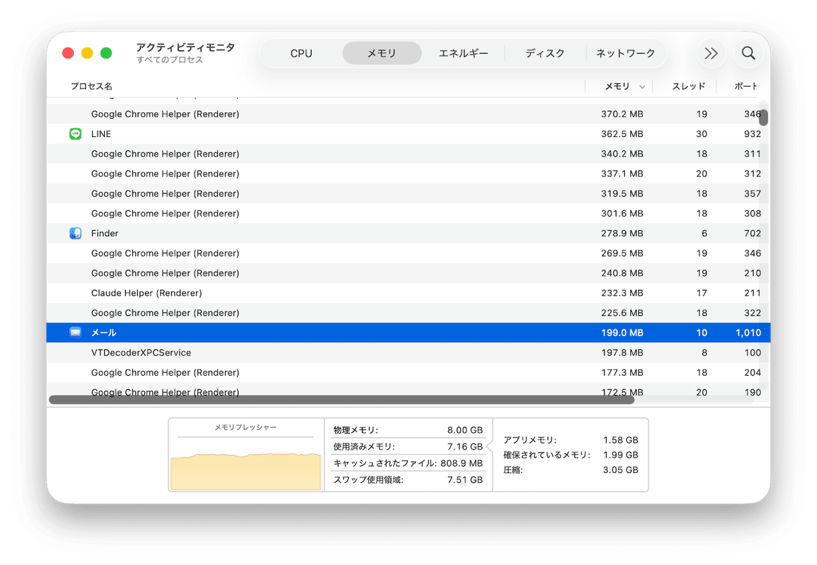Click the LINE app icon
Viewport: 817px width, 565px height.
(x=75, y=134)
